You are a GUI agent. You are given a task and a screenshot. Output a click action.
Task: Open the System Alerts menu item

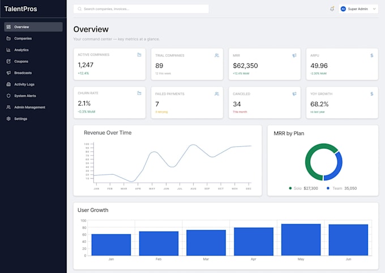pyautogui.click(x=33, y=96)
